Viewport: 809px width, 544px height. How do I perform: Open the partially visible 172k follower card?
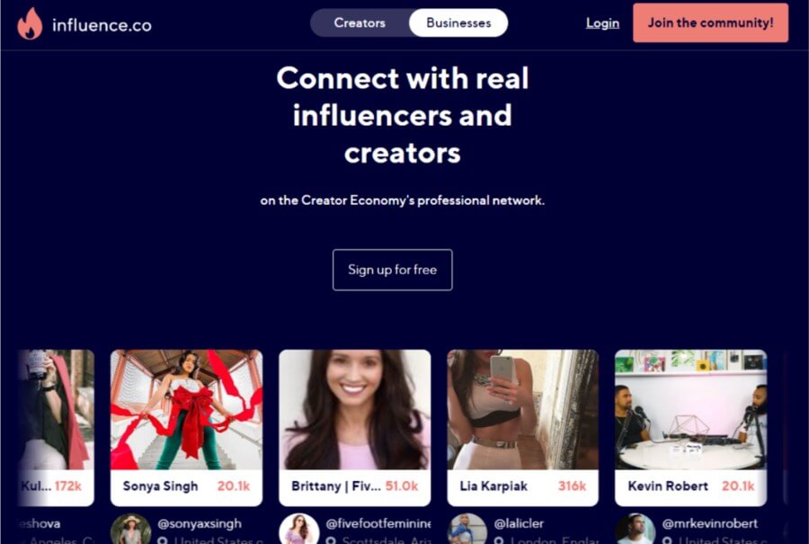(57, 427)
